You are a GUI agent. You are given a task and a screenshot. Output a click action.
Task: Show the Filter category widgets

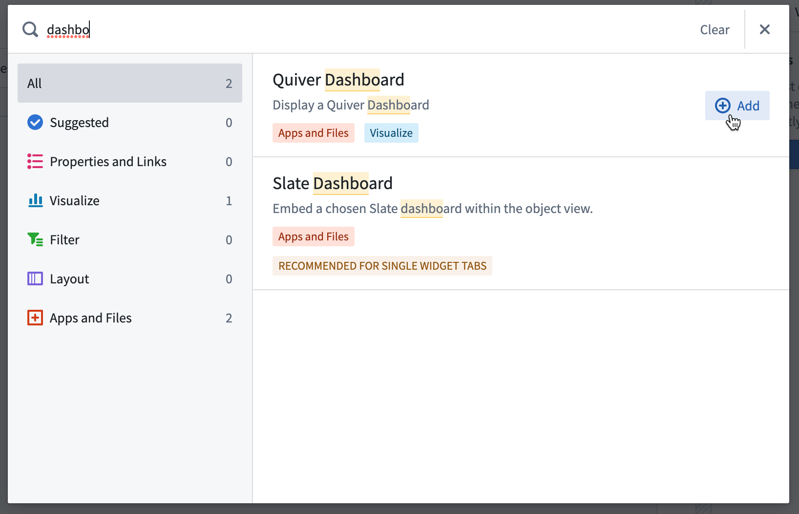[x=130, y=239]
